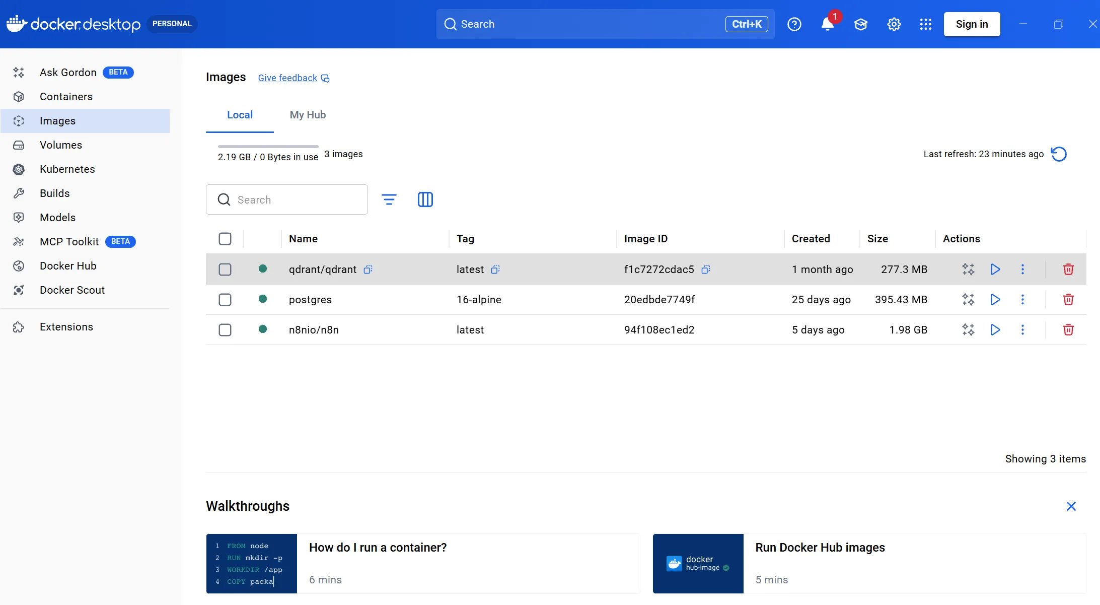Viewport: 1100px width, 605px height.
Task: Open the Learning center icon
Action: (x=860, y=24)
